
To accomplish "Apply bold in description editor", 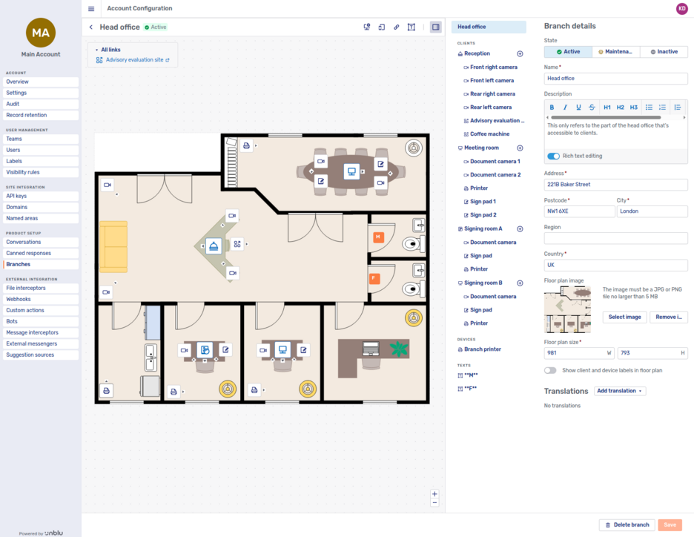I will (x=552, y=107).
